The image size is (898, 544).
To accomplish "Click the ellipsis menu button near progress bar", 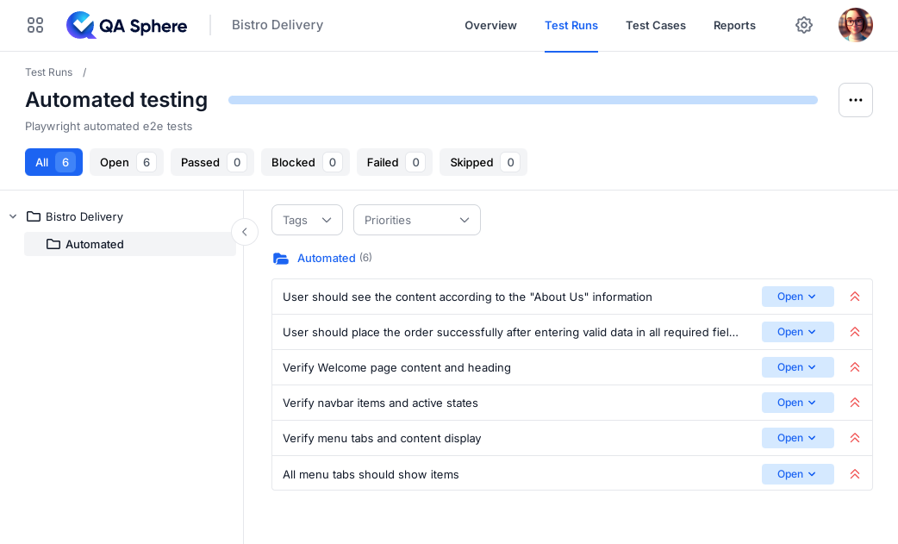I will [855, 100].
